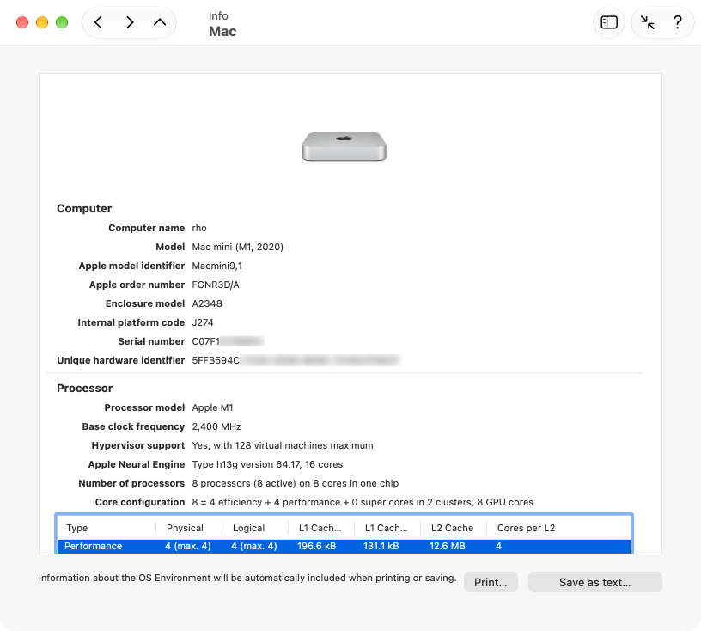Click the collapse window arrows icon

pyautogui.click(x=647, y=22)
